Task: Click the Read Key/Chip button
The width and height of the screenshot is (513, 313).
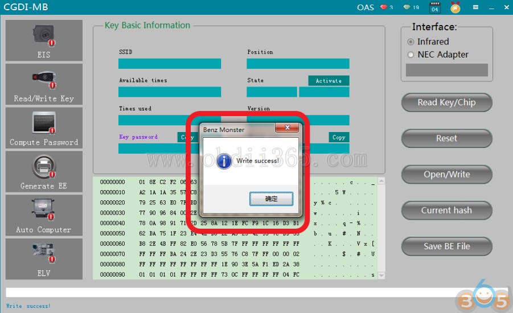Action: pos(446,102)
